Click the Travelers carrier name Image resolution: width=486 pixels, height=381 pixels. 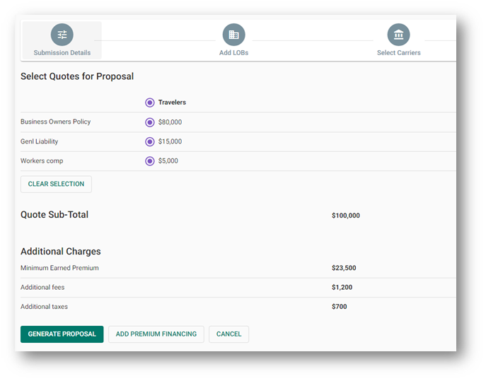(x=172, y=102)
